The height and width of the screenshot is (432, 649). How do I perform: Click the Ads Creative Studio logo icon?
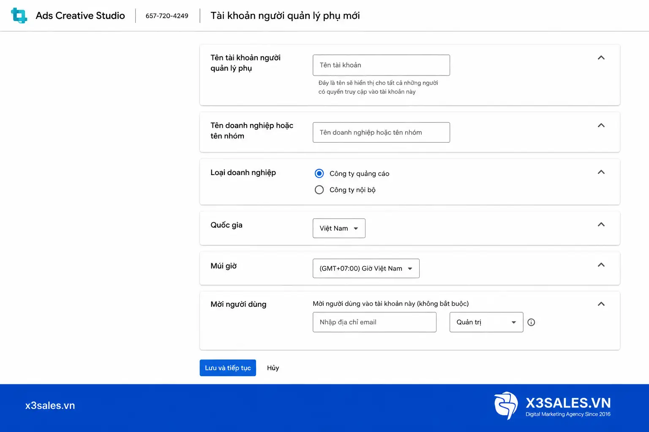point(19,16)
